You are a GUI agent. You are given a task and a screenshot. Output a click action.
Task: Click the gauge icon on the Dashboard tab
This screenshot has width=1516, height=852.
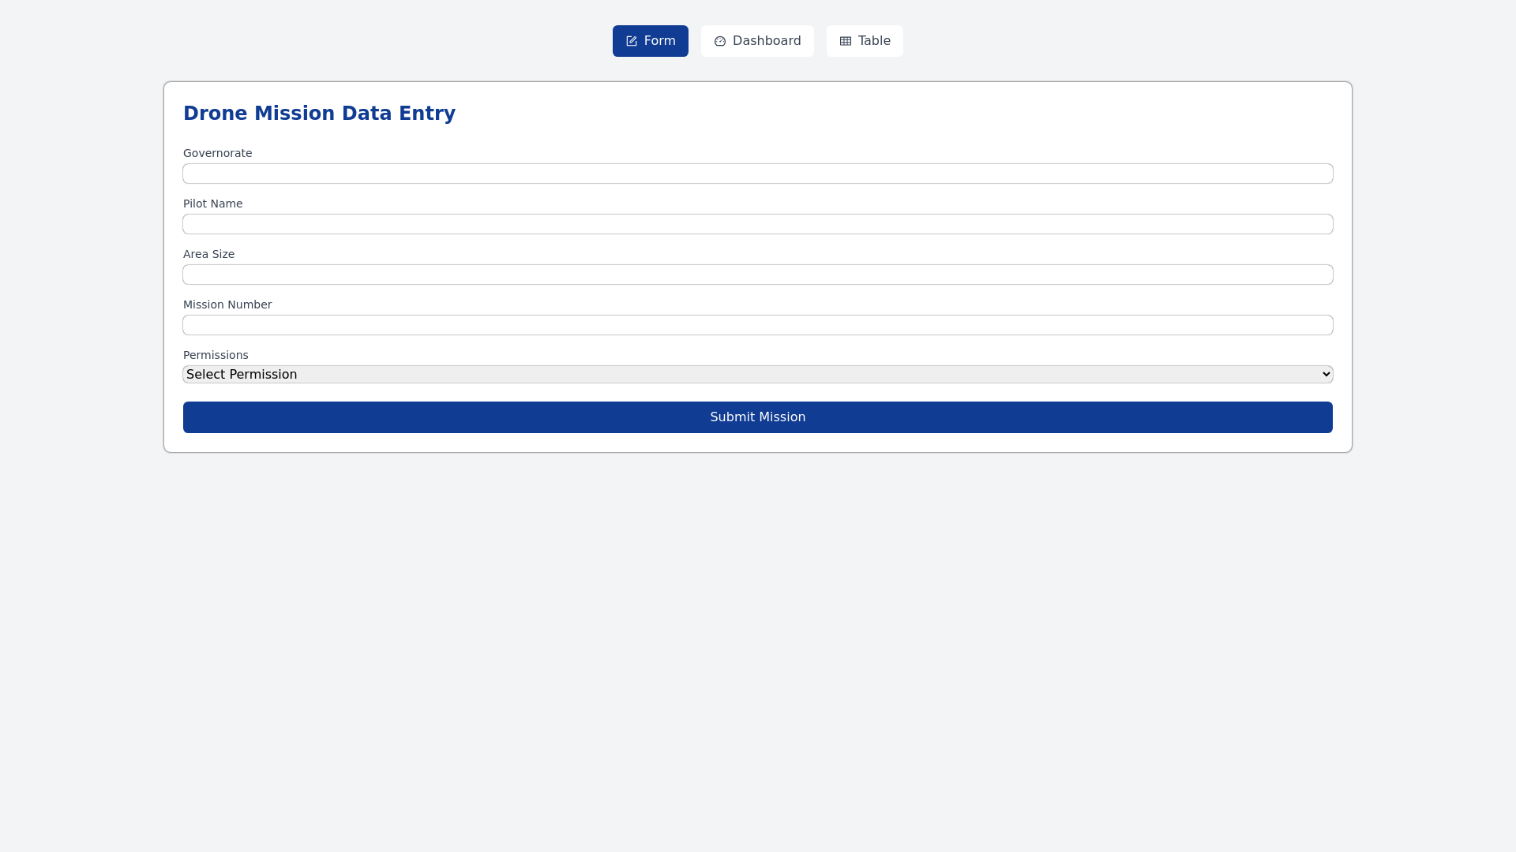(x=720, y=41)
